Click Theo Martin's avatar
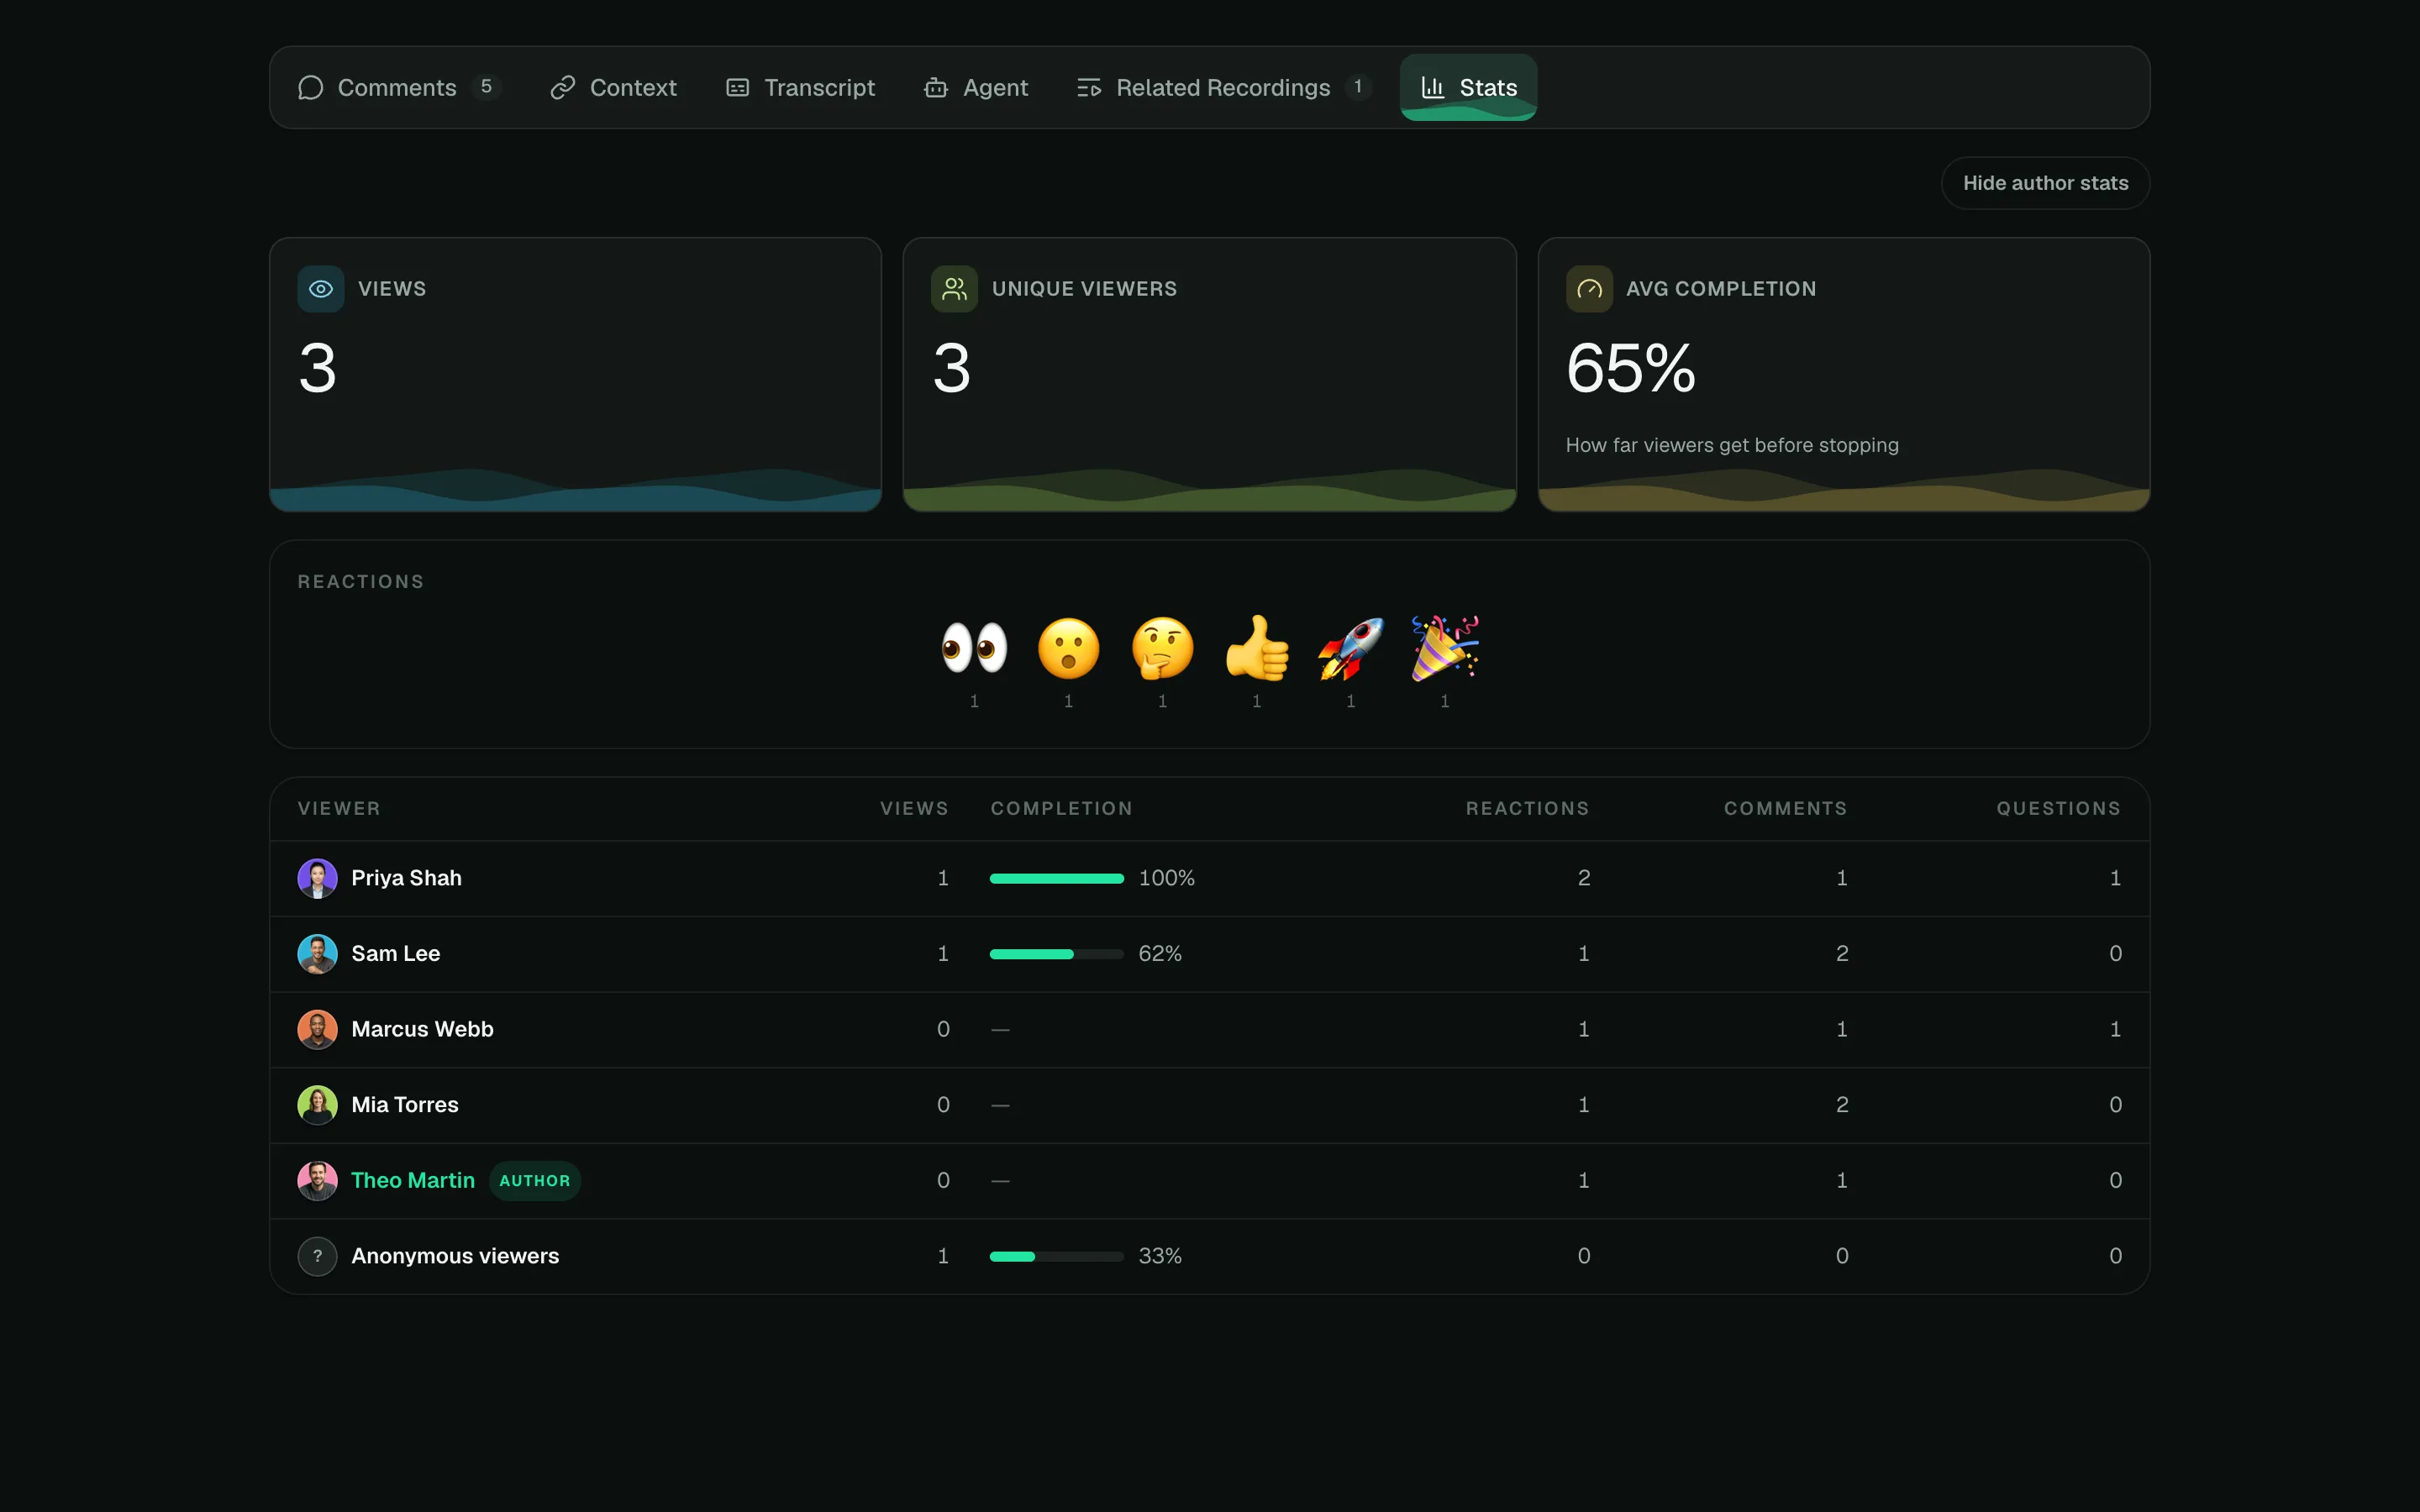 tap(318, 1180)
